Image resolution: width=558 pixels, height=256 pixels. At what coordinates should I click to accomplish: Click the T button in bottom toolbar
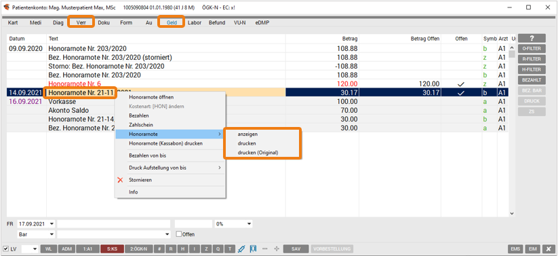(230, 249)
